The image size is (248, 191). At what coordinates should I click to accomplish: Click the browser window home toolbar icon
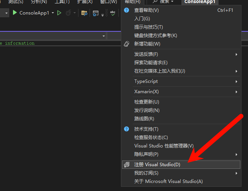click(96, 13)
